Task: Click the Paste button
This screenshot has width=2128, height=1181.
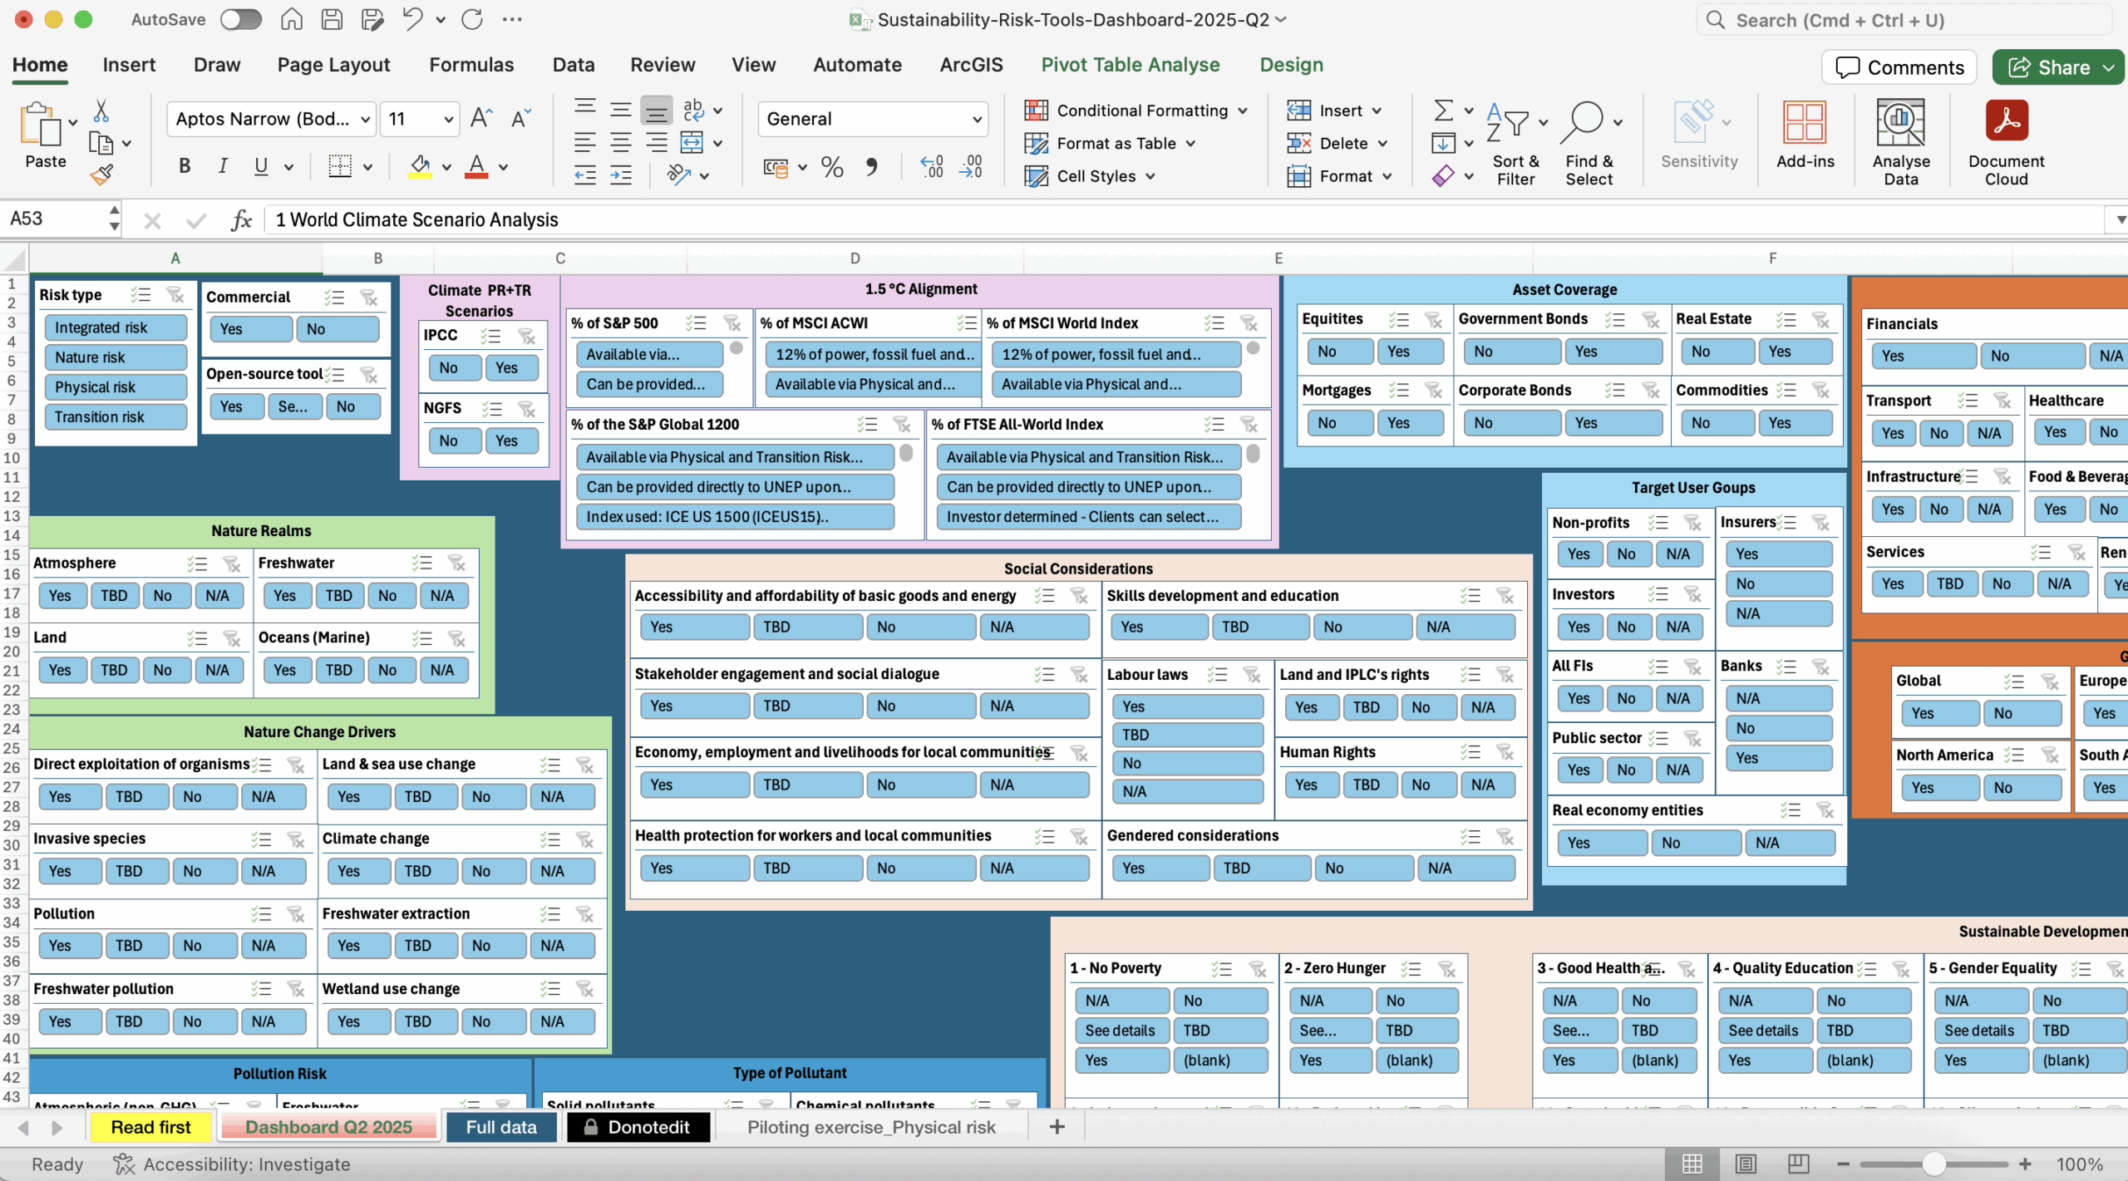Action: click(45, 136)
